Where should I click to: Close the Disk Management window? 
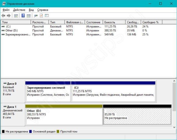pos(171,4)
